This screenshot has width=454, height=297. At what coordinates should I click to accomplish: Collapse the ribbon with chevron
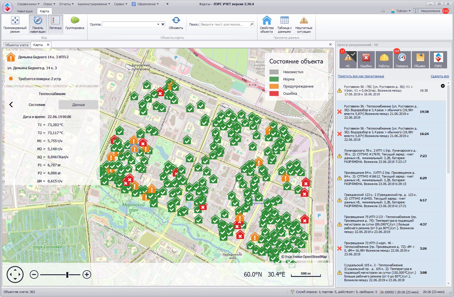tap(383, 11)
